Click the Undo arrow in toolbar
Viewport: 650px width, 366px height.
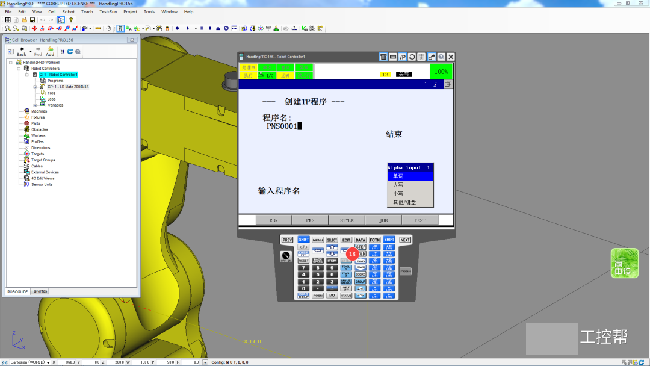point(42,20)
